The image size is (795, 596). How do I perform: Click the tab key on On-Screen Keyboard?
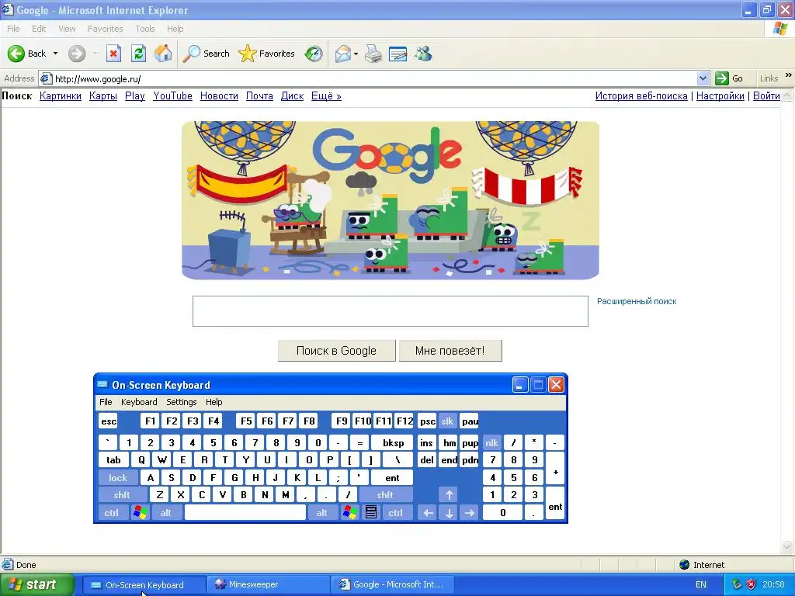point(113,459)
